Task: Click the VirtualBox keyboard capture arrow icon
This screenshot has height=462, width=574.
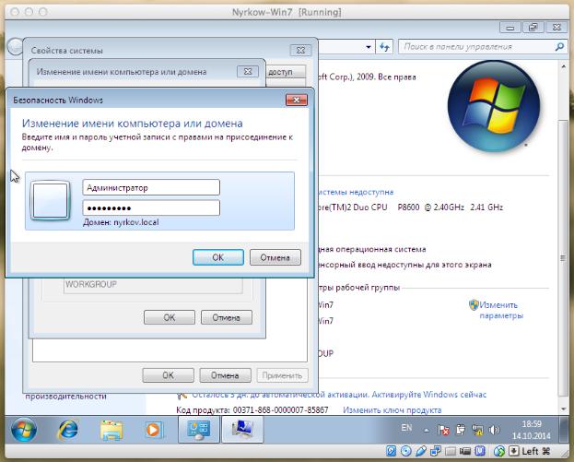Action: [514, 451]
